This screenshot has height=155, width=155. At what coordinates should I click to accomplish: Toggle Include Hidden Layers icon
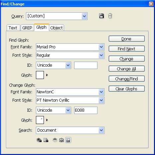(55, 140)
